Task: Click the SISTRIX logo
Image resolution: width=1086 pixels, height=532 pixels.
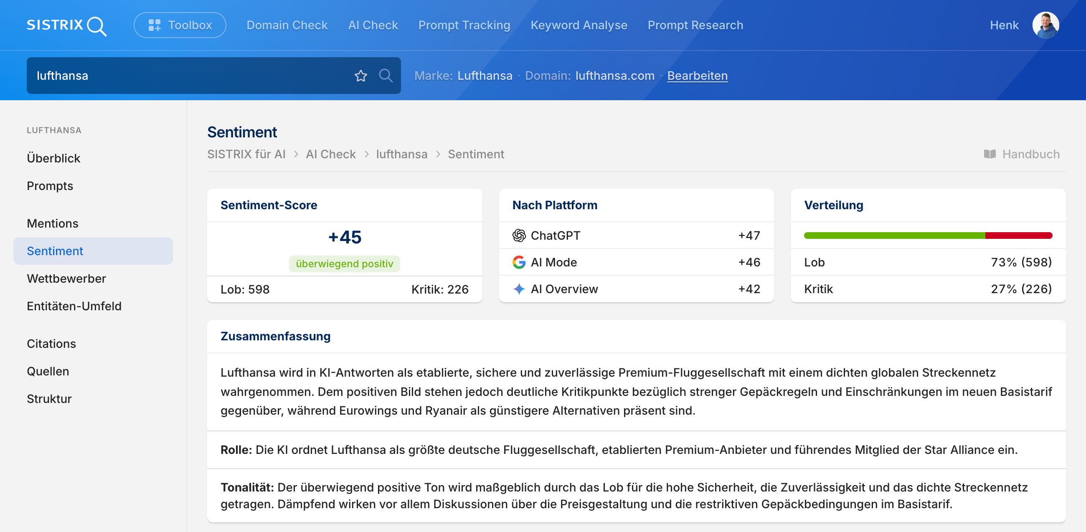Action: [x=66, y=25]
